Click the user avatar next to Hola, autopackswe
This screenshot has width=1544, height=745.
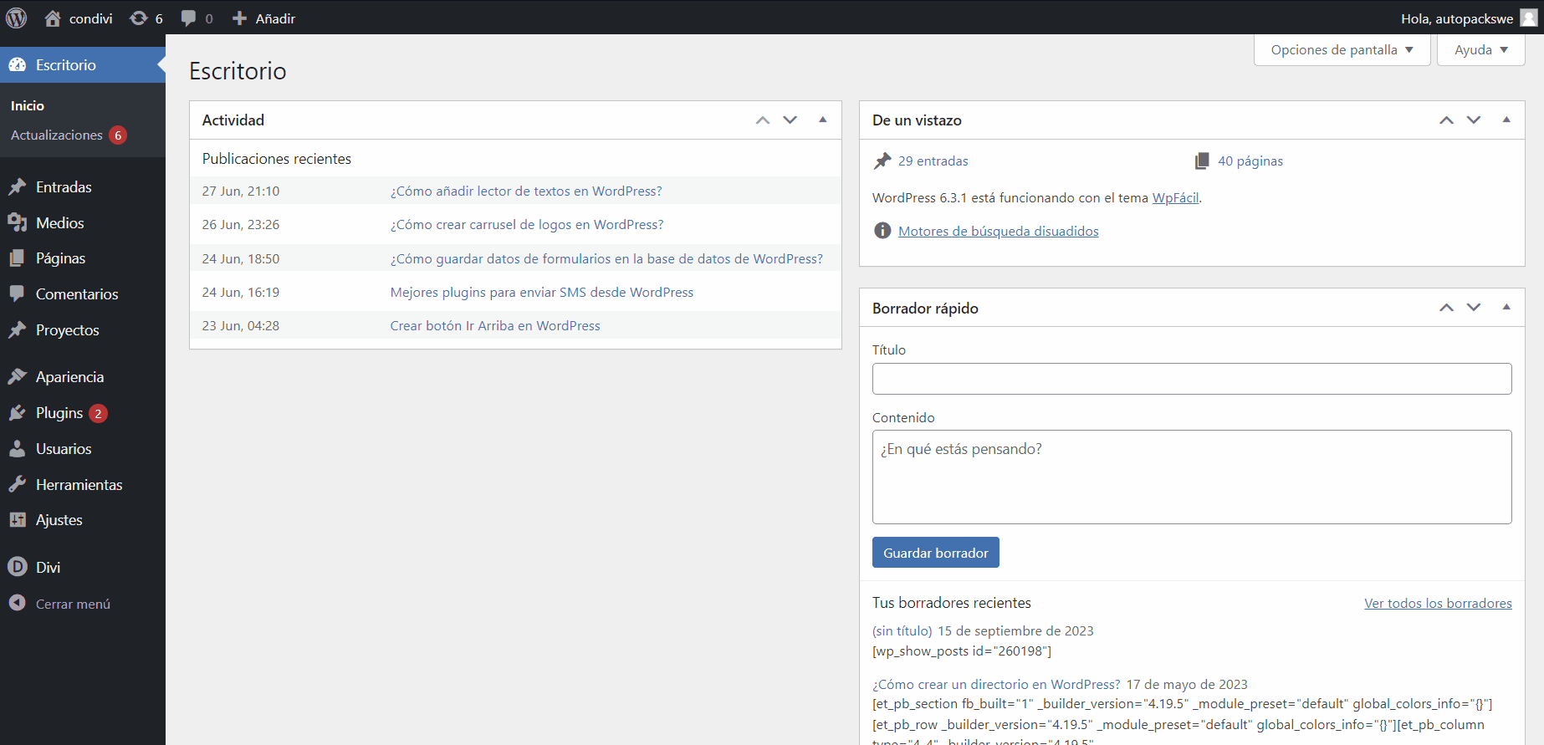[1528, 18]
